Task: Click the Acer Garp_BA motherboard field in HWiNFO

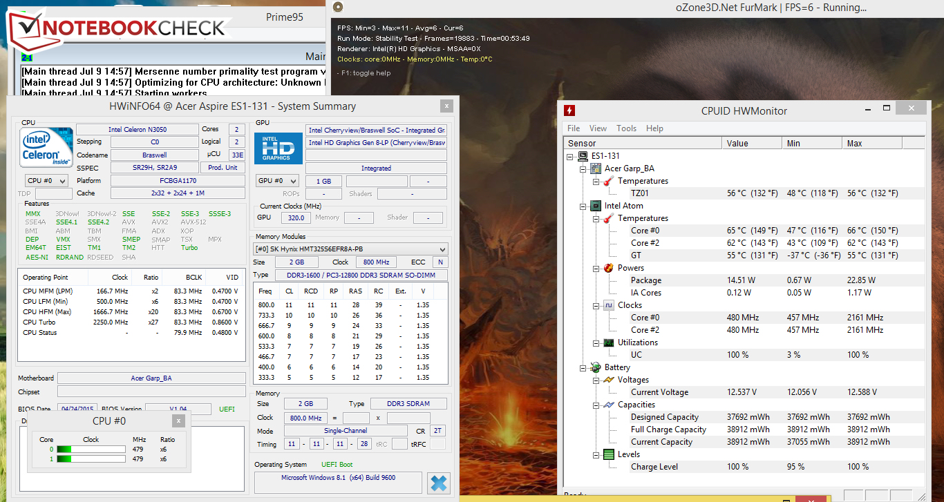Action: pos(151,378)
